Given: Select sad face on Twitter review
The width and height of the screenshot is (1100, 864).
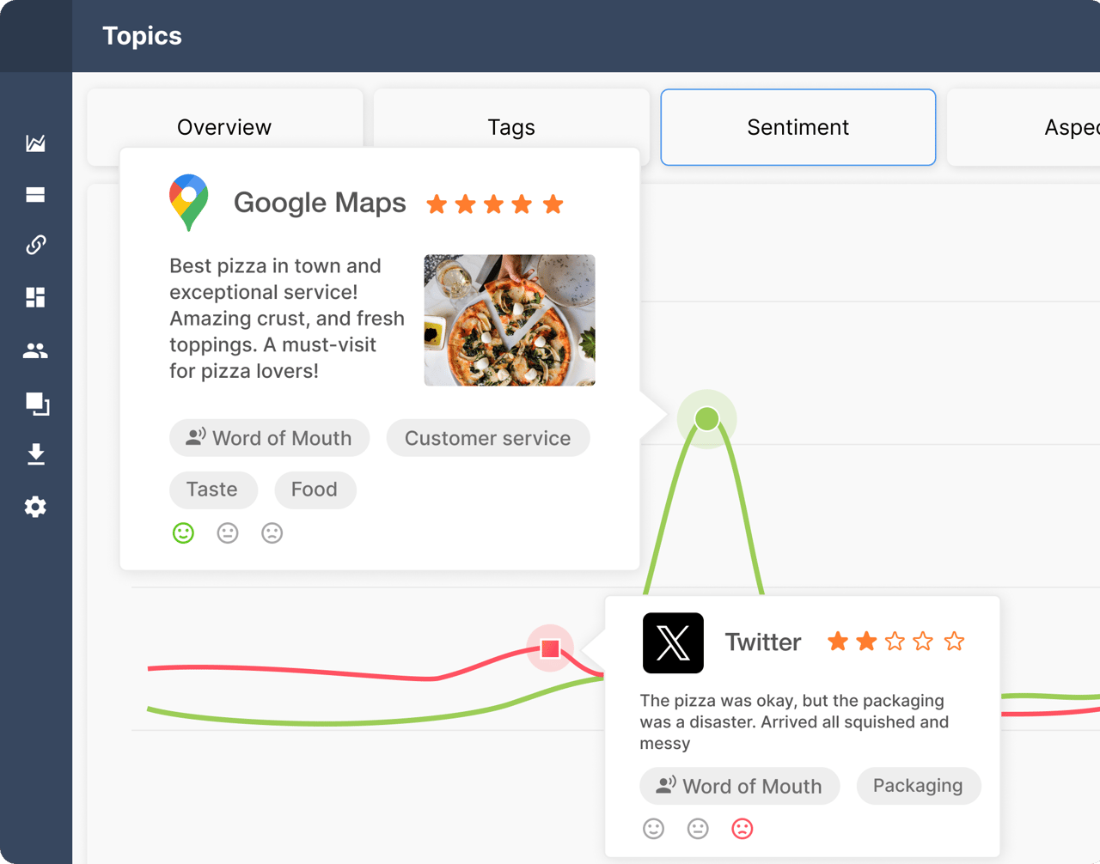Looking at the screenshot, I should 742,829.
